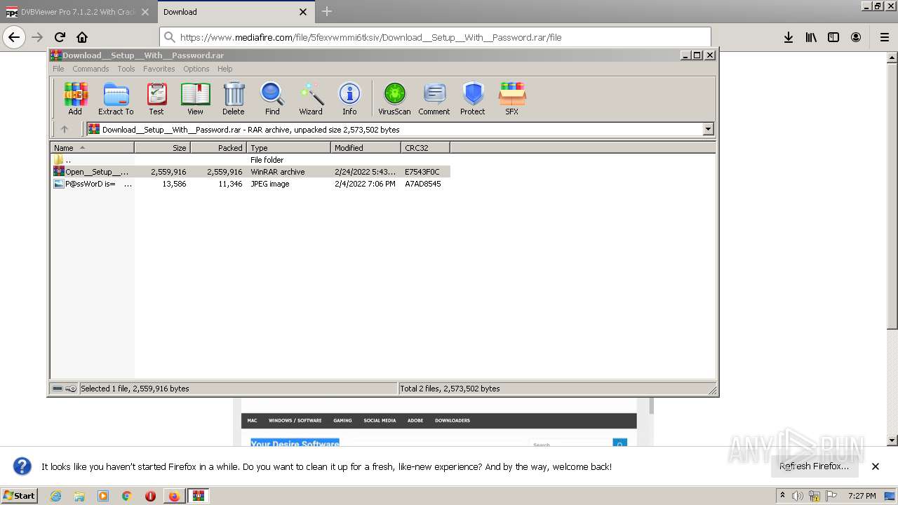
Task: Go to Firefox home page
Action: pyautogui.click(x=82, y=37)
